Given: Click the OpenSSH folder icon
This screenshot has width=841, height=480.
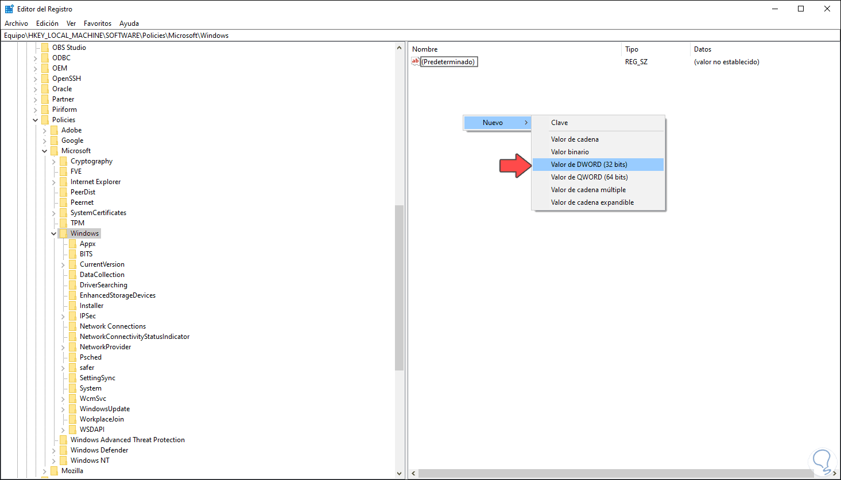Looking at the screenshot, I should pyautogui.click(x=45, y=79).
